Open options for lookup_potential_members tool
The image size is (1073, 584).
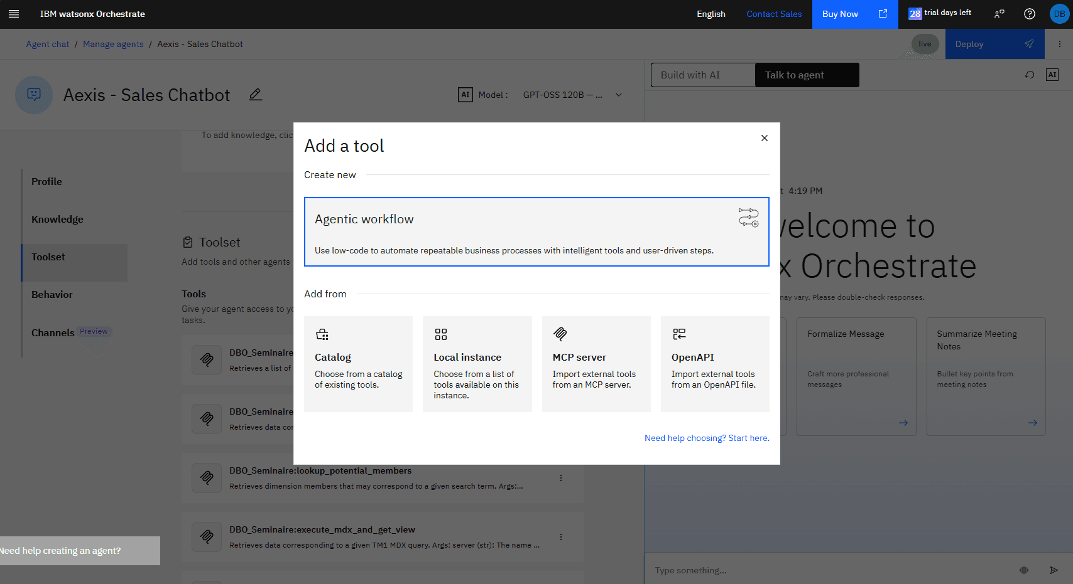coord(561,477)
